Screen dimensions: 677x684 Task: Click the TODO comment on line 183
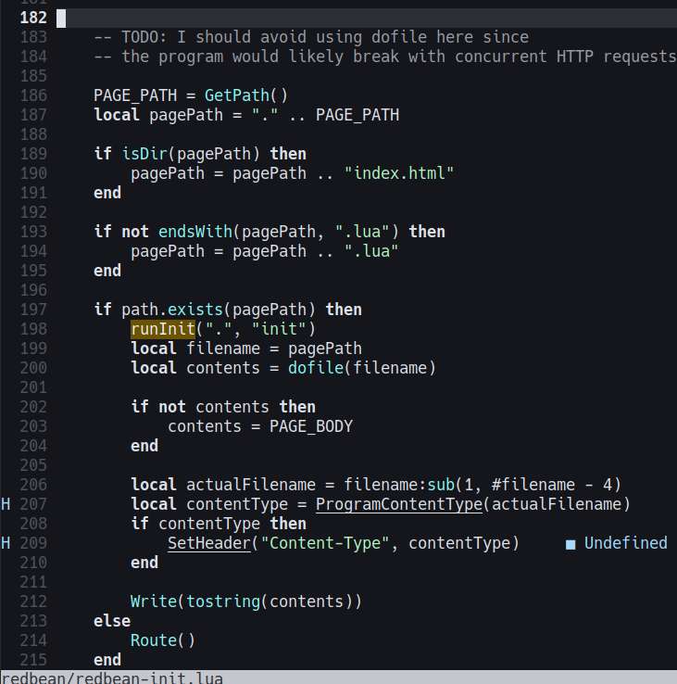pos(311,37)
